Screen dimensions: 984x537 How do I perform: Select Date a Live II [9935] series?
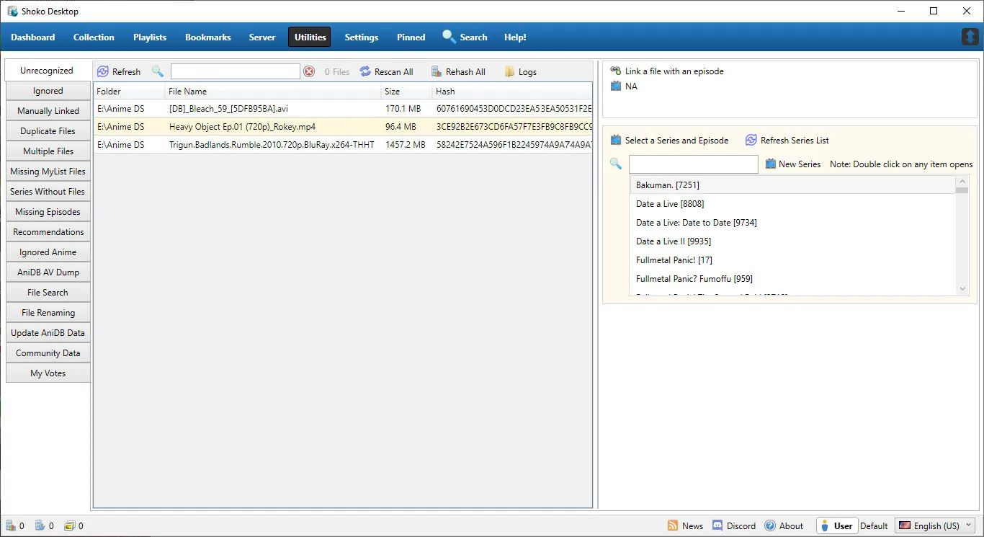[792, 241]
